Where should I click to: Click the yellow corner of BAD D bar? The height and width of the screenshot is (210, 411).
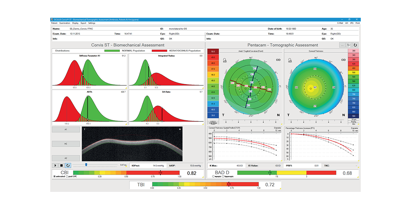click(x=358, y=177)
